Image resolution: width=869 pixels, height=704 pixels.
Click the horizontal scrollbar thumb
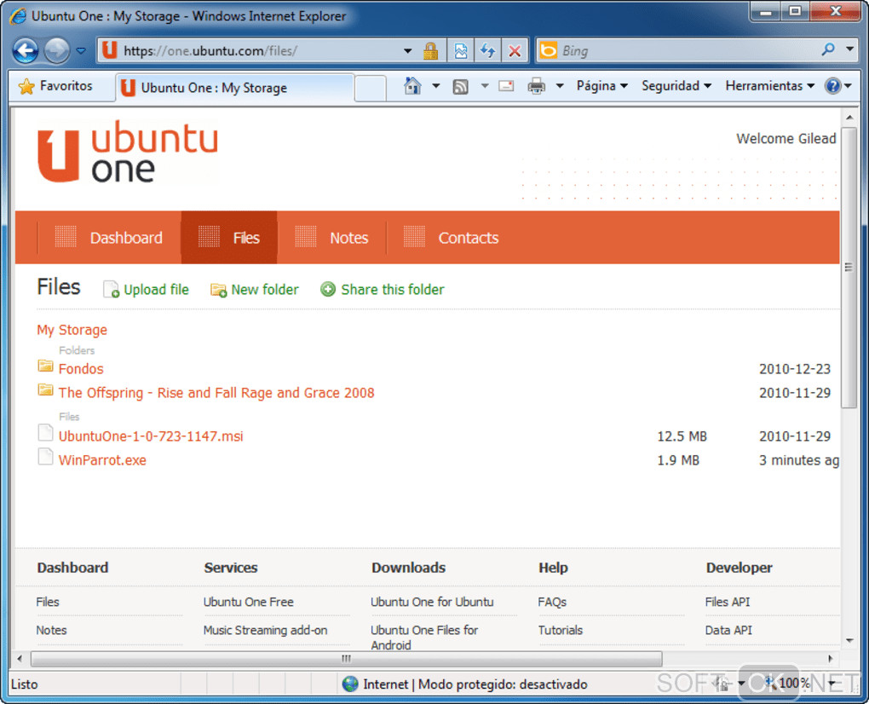point(347,659)
